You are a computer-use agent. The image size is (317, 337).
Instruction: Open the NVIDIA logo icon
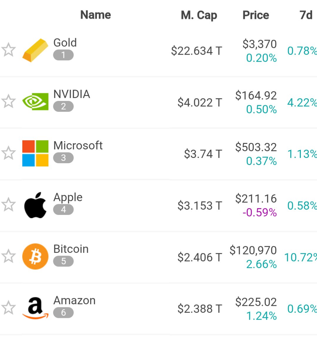[36, 101]
